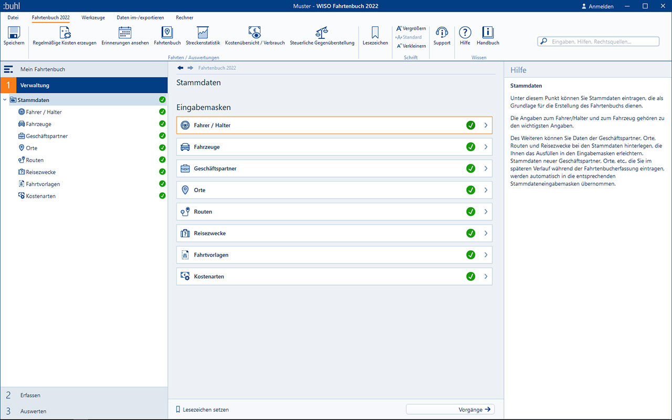Viewport: 672px width, 420px height.
Task: Open Fahrzeuge card chevron
Action: (x=486, y=147)
